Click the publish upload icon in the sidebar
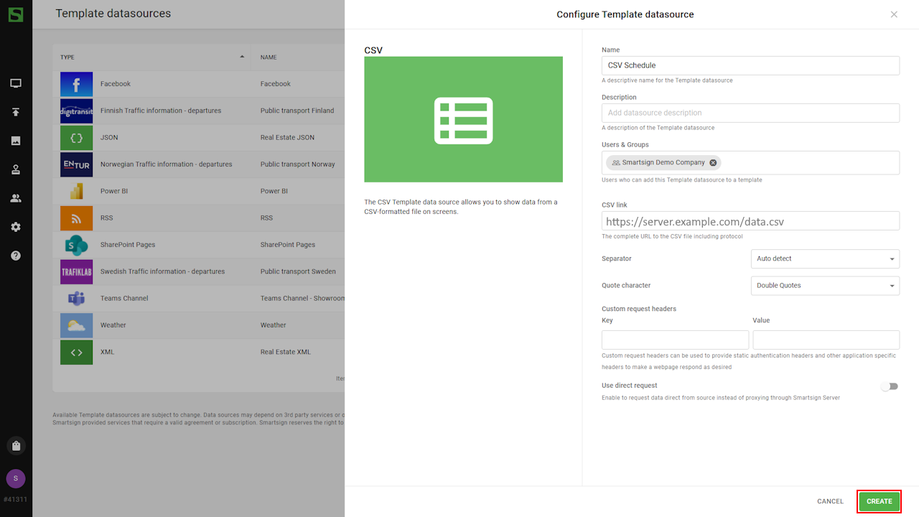919x517 pixels. coord(16,112)
